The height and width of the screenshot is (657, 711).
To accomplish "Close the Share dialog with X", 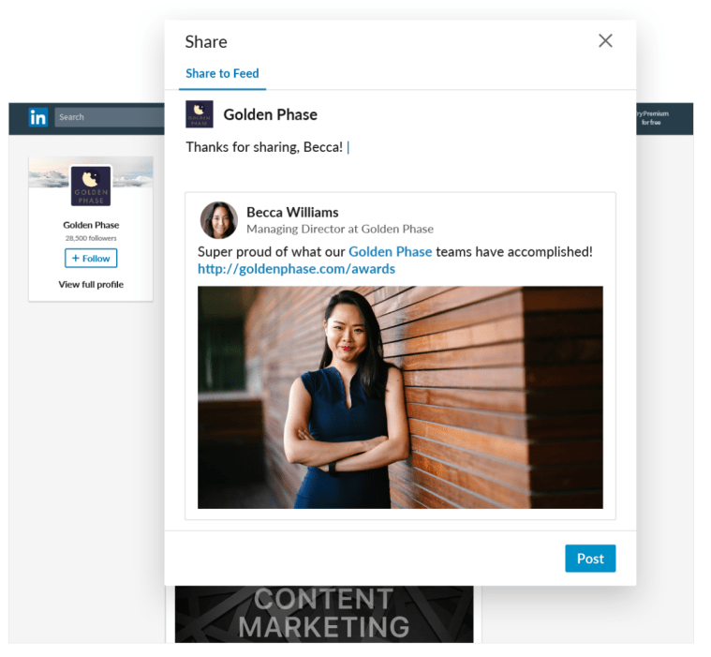I will point(605,40).
